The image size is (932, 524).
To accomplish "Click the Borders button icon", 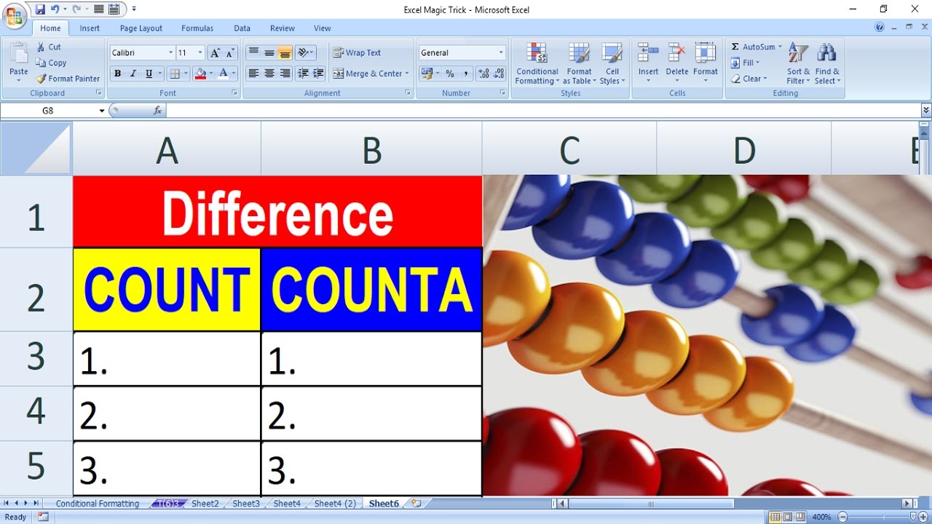I will 174,74.
